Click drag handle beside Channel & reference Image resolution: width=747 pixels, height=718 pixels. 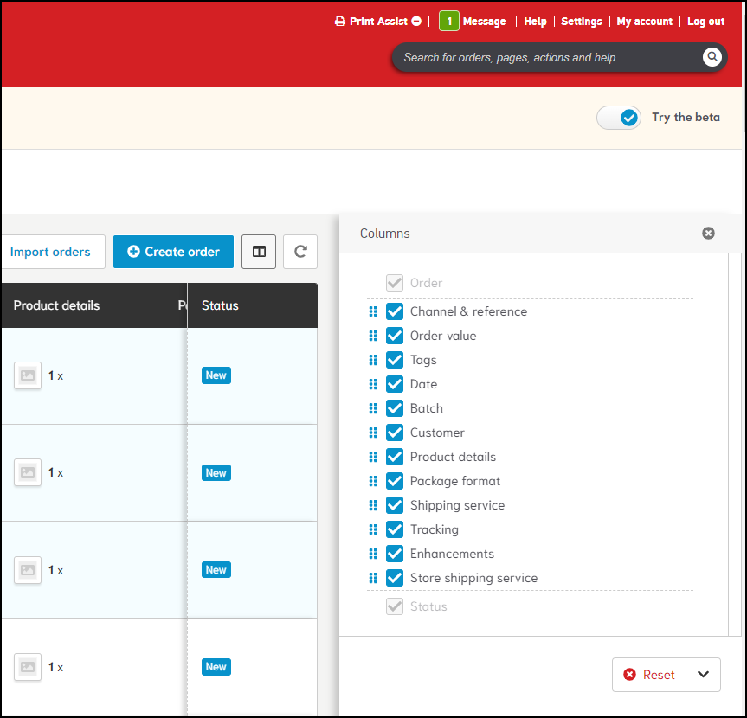[373, 311]
